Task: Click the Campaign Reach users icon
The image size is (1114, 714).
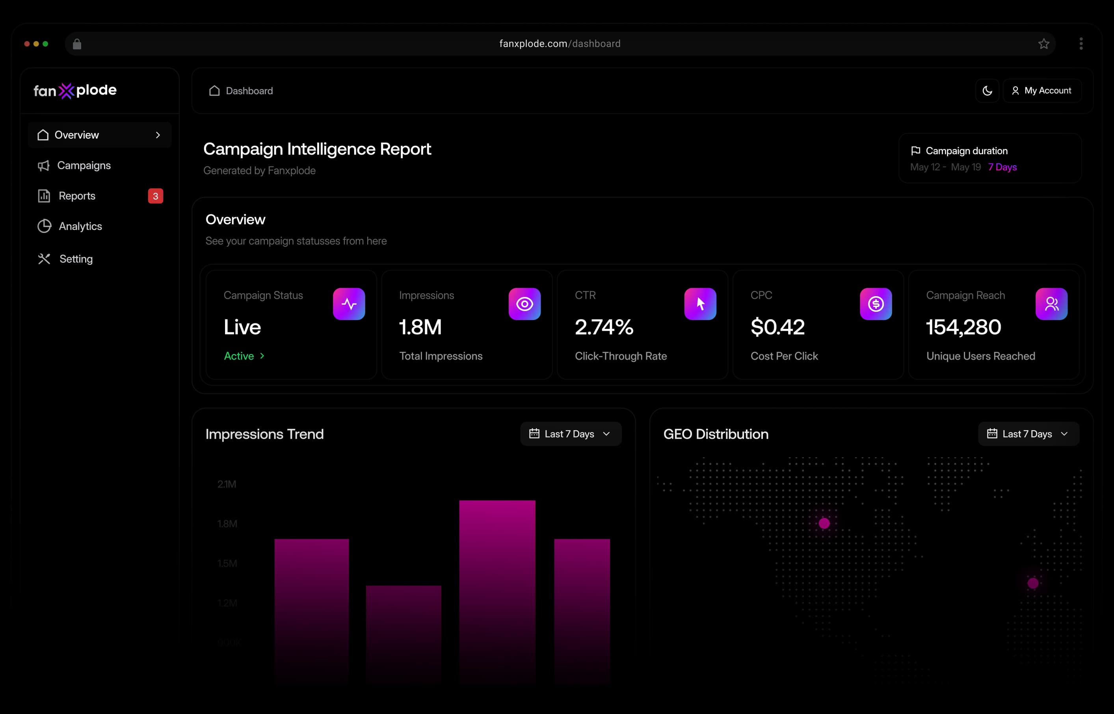Action: [x=1051, y=304]
